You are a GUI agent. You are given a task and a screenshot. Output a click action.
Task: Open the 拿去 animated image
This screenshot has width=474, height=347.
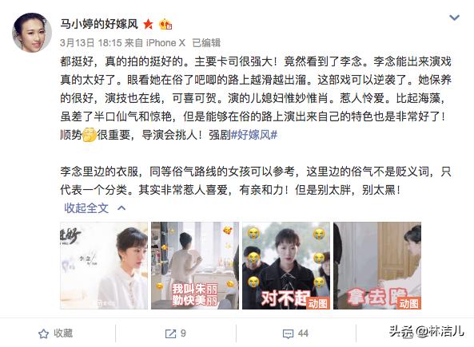[x=377, y=266]
